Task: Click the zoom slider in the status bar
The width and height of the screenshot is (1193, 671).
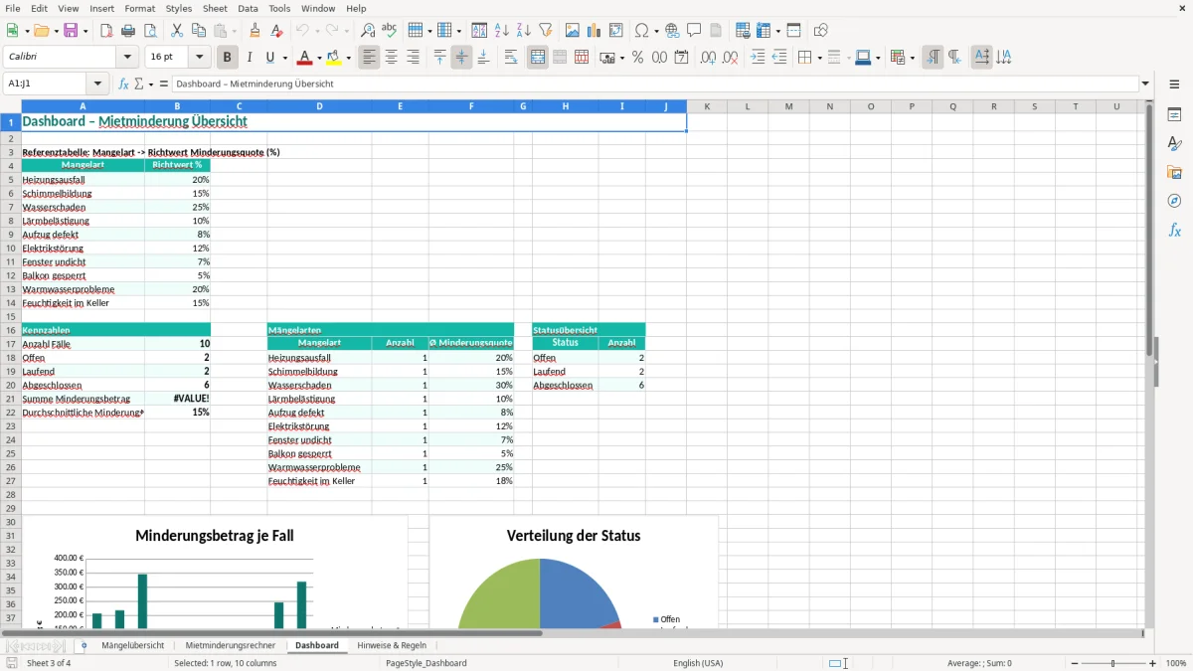Action: [x=1113, y=663]
